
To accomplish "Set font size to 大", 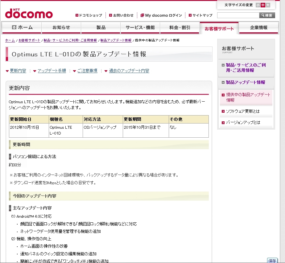I will point(267,5).
